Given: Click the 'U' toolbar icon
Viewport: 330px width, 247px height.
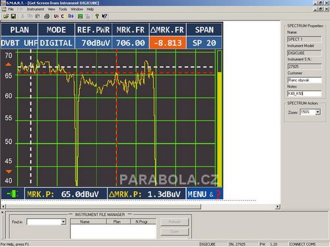Looking at the screenshot, I should pyautogui.click(x=56, y=16).
